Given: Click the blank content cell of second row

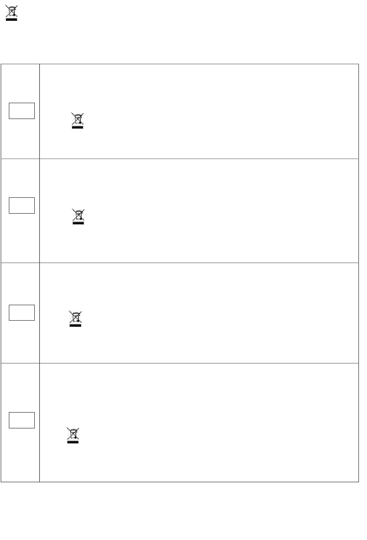Looking at the screenshot, I should point(199,211).
